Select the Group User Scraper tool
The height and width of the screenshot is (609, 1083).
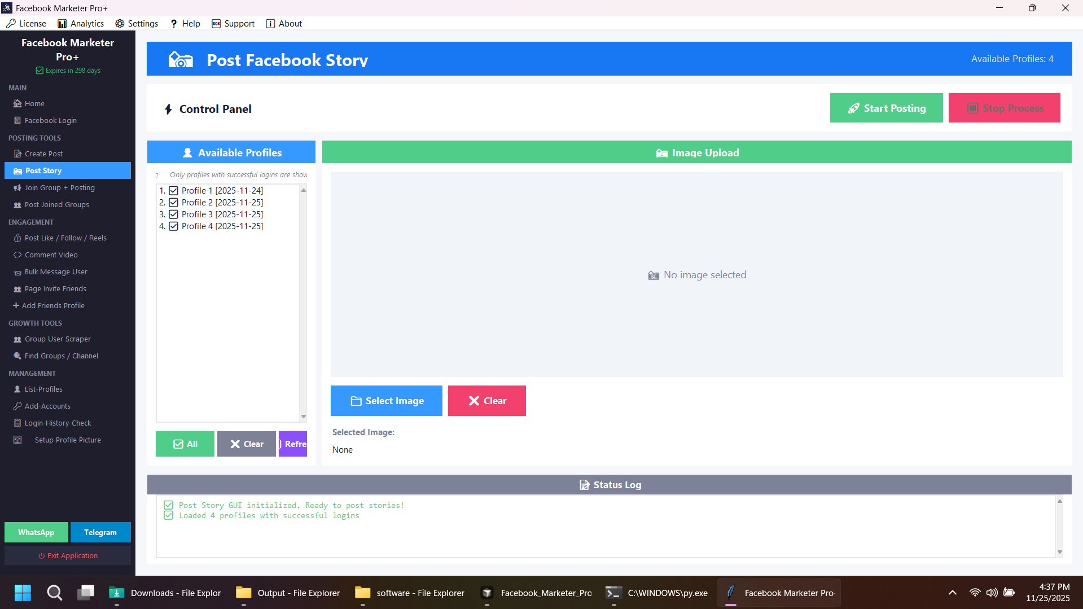57,339
